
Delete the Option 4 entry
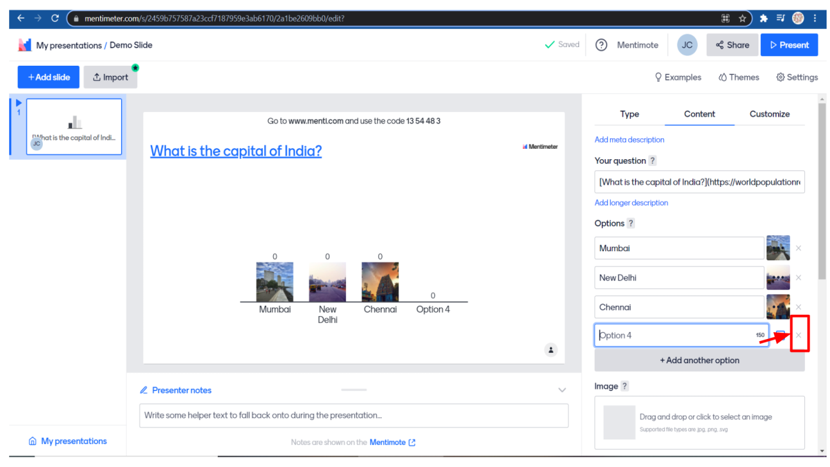(799, 336)
